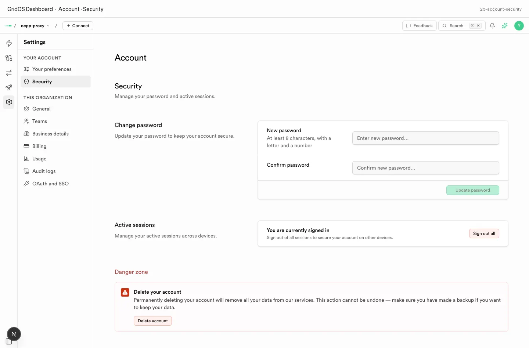The height and width of the screenshot is (348, 529).
Task: Click the 'Account' page title
Action: point(130,58)
